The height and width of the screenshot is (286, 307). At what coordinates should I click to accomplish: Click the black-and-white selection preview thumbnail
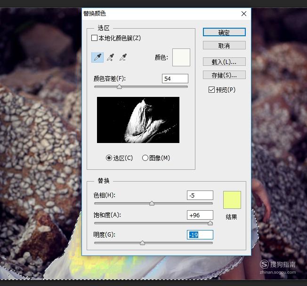[x=138, y=120]
